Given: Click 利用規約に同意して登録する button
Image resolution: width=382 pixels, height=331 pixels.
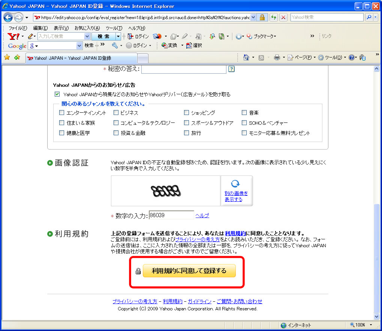Looking at the screenshot, I should 189,271.
